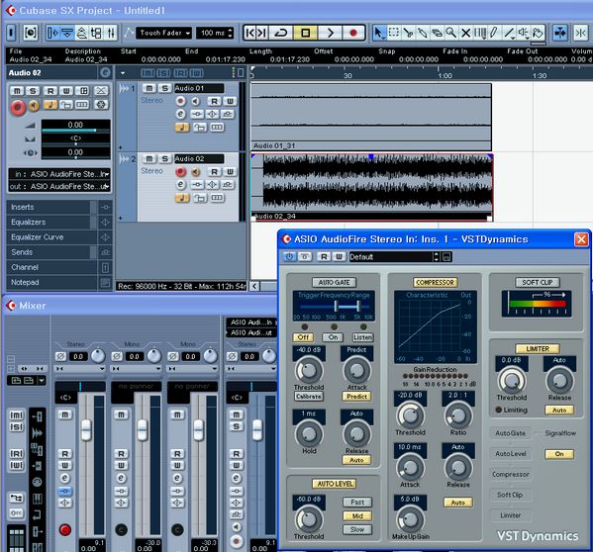Toggle the Cycle loop button
This screenshot has height=552, width=593.
pos(281,33)
